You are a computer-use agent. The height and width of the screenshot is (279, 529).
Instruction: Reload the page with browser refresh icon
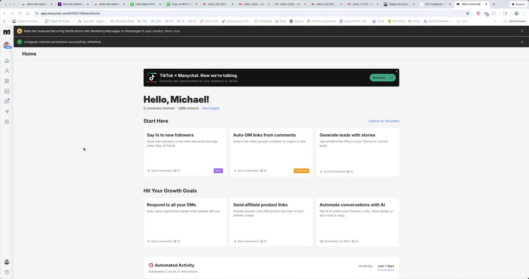20,13
